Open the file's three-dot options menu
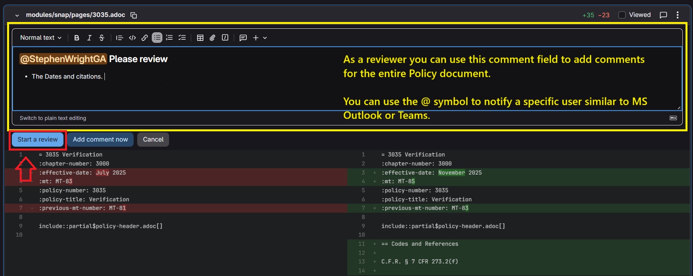This screenshot has height=276, width=693. pos(678,15)
